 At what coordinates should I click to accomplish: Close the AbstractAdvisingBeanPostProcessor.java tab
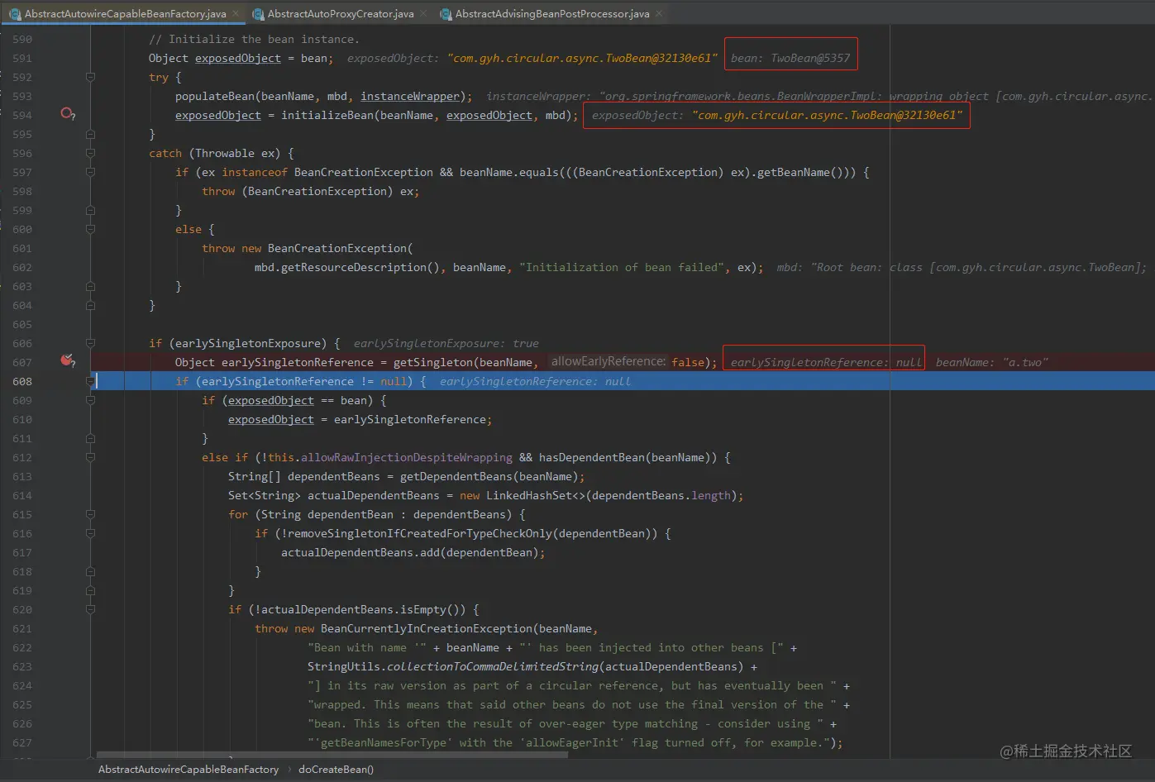[659, 14]
